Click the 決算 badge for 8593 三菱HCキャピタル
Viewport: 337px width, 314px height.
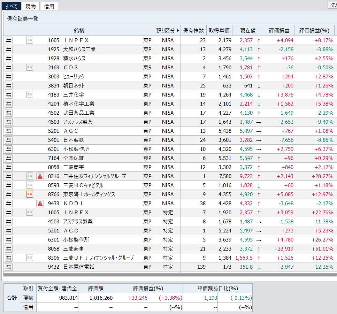point(29,185)
